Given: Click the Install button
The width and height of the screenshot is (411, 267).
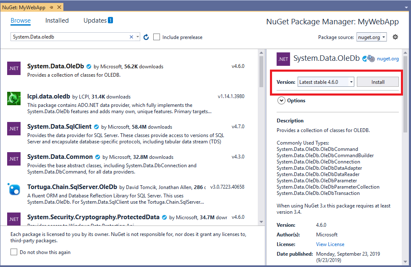Looking at the screenshot, I should [378, 82].
